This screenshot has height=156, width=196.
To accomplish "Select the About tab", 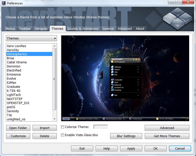I will tap(140, 29).
